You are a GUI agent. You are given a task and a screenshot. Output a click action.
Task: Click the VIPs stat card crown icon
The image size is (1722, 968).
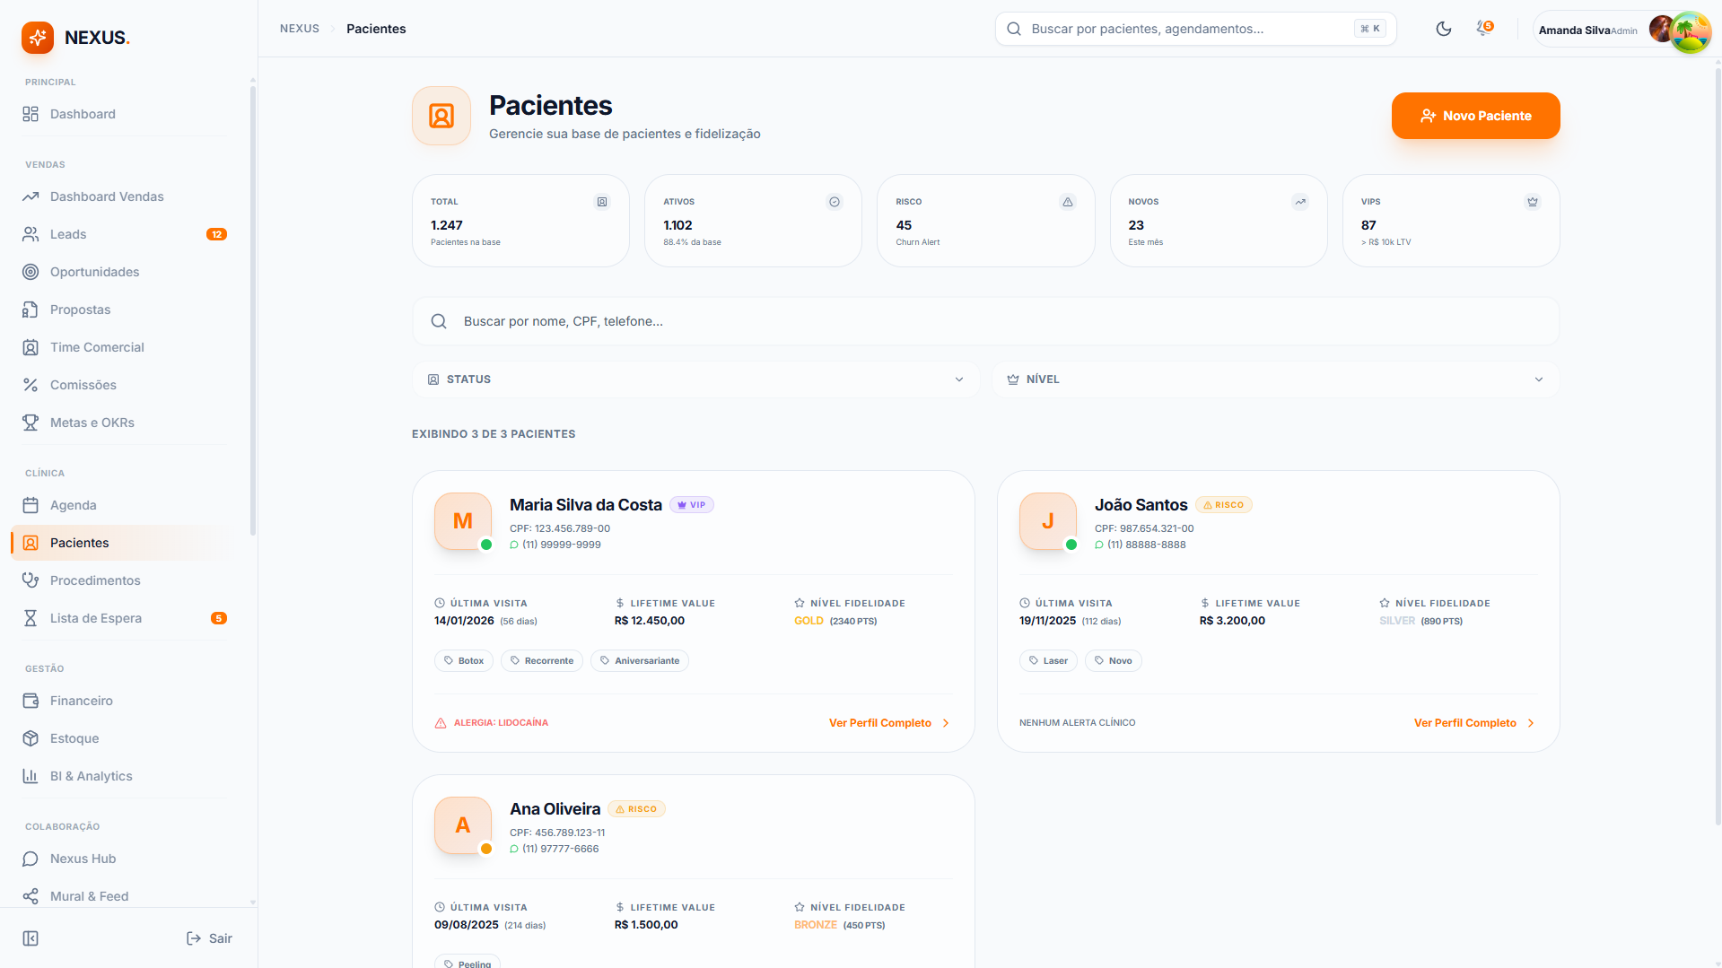1532,202
